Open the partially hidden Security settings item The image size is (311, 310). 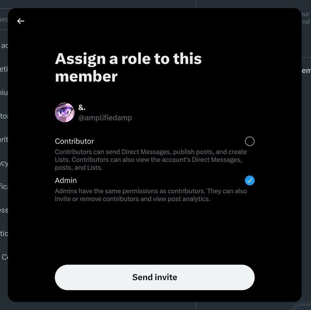(x=4, y=139)
